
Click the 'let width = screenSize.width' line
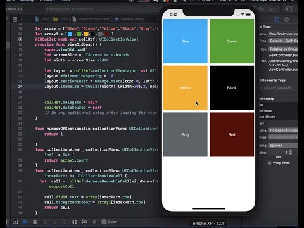click(77, 60)
